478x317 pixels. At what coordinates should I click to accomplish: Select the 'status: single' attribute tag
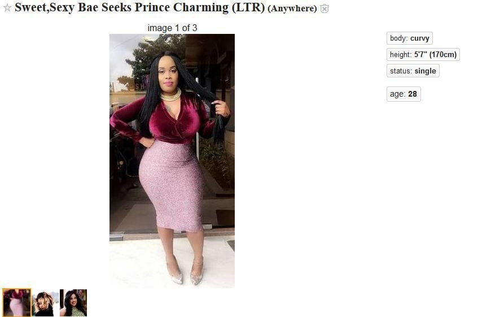click(413, 71)
